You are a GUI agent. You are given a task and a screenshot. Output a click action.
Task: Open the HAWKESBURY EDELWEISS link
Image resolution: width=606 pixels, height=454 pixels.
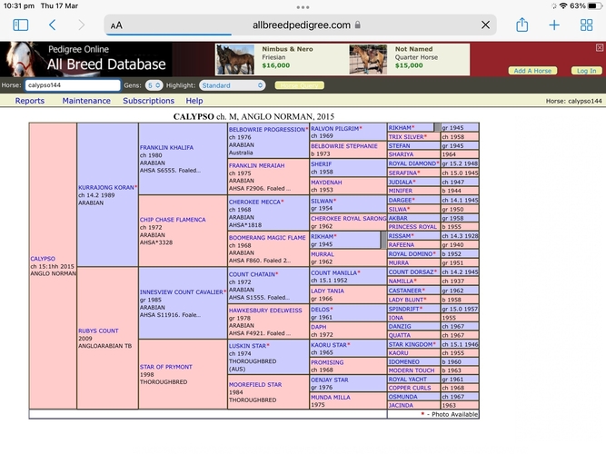[x=264, y=311]
